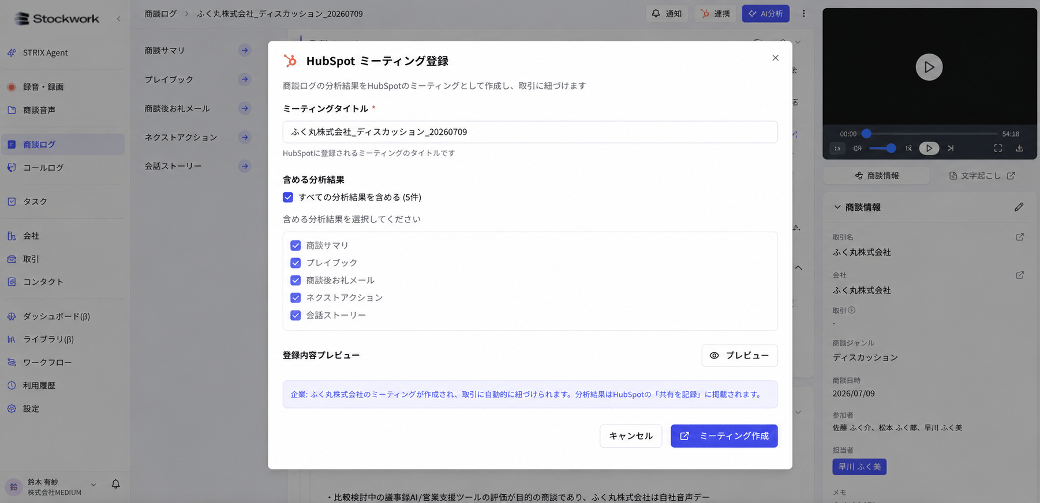Click 早川 ふく美 担当者 tag

tap(859, 467)
